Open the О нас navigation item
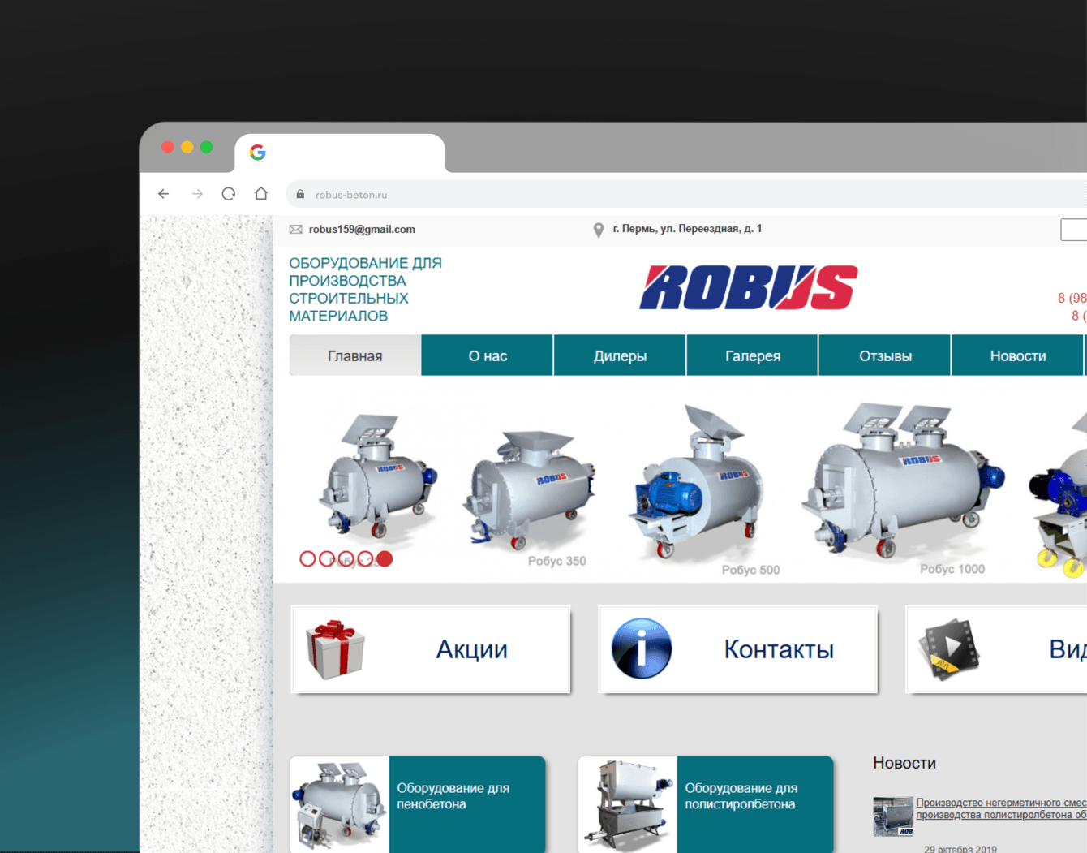The width and height of the screenshot is (1087, 853). coord(487,355)
